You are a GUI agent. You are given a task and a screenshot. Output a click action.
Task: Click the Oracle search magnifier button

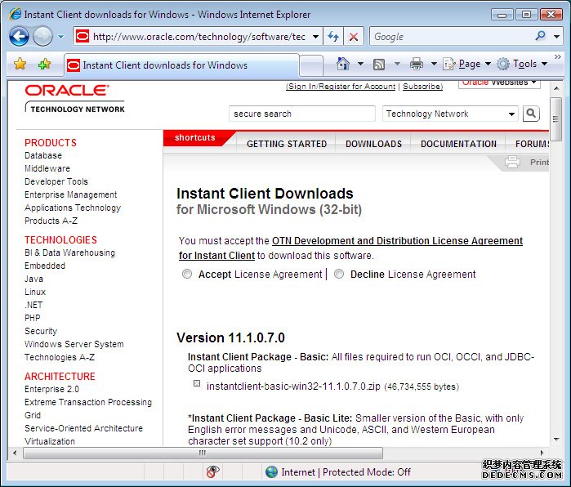click(x=531, y=114)
